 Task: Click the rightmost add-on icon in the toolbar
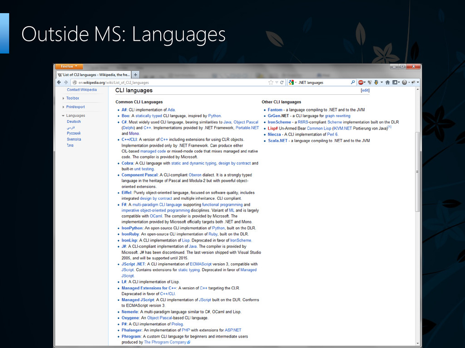tap(413, 82)
